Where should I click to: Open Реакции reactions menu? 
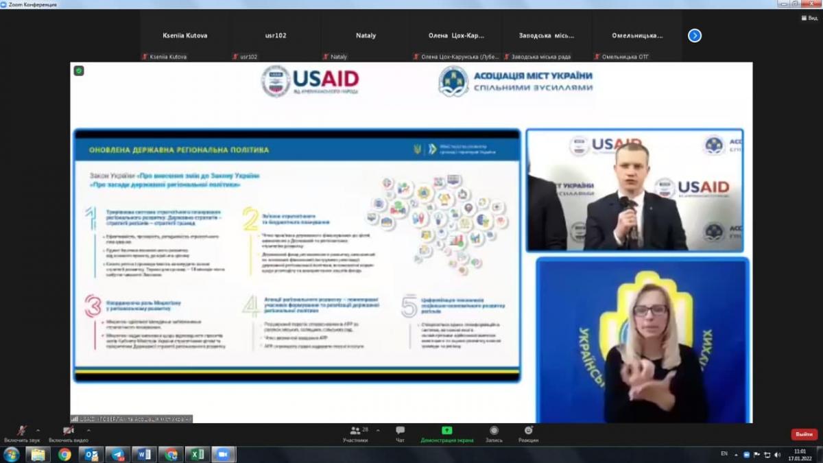pos(528,431)
